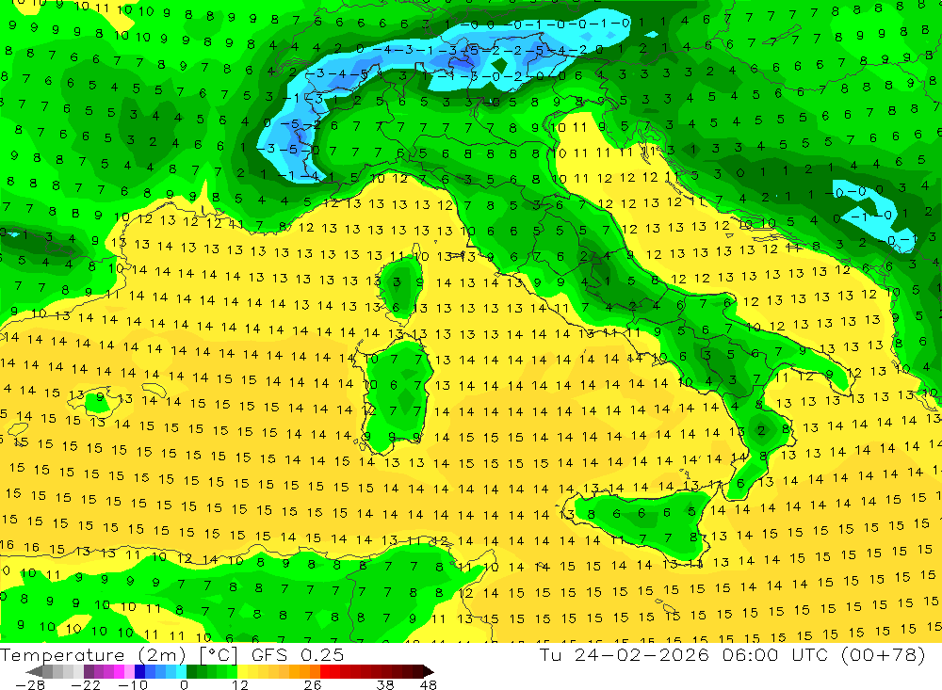
Task: Click the gray left arrow of the color bar
Action: pyautogui.click(x=34, y=671)
